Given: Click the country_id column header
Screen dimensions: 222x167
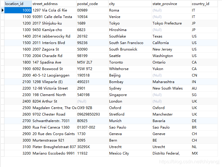Looking at the screenshot, I should [x=204, y=4].
